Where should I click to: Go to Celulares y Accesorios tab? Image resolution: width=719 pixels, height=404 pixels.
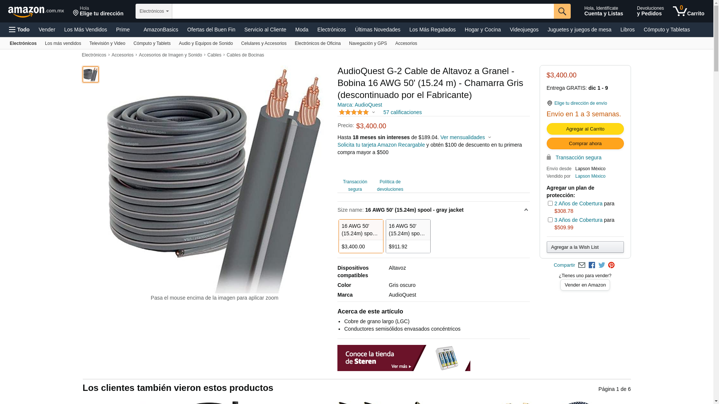pos(264,43)
